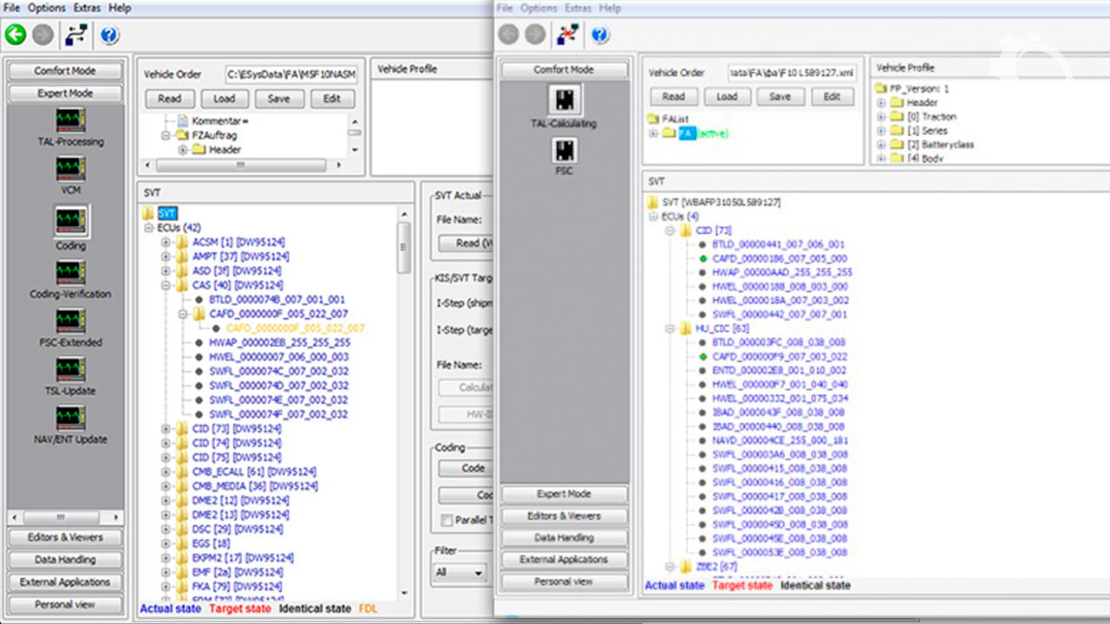Expand the ACSM [1] ECU node
The image size is (1110, 624).
[x=166, y=243]
